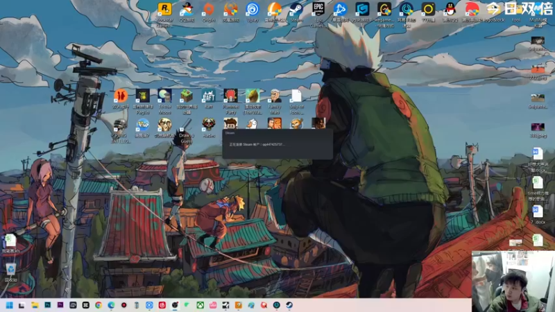The height and width of the screenshot is (312, 555).
Task: Launch PUBG Battlegrounds from the desktop
Action: click(120, 125)
